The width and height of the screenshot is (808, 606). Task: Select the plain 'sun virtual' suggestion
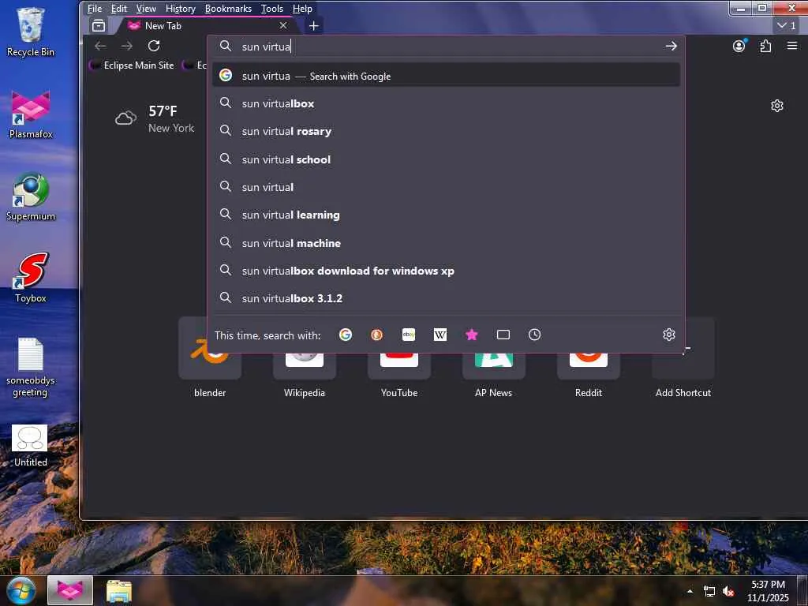(446, 187)
